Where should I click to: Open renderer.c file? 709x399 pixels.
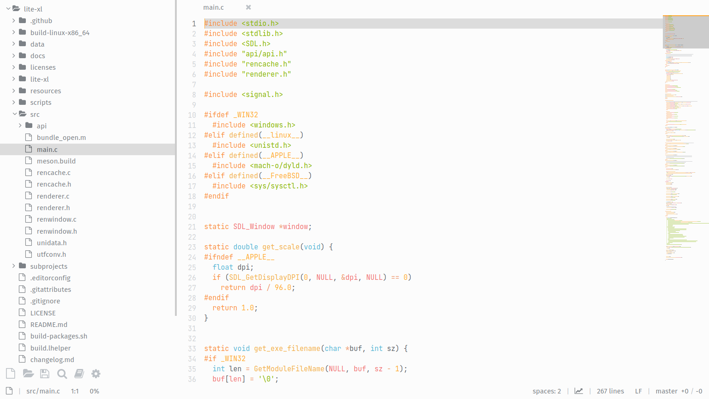click(x=53, y=196)
